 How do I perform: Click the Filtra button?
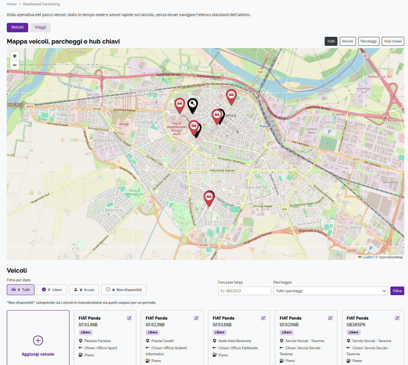pyautogui.click(x=397, y=291)
